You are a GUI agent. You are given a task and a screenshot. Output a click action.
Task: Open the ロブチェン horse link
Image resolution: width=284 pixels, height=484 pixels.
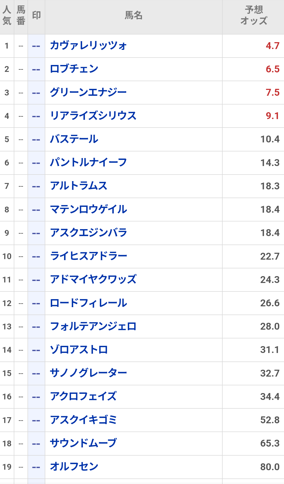point(74,69)
